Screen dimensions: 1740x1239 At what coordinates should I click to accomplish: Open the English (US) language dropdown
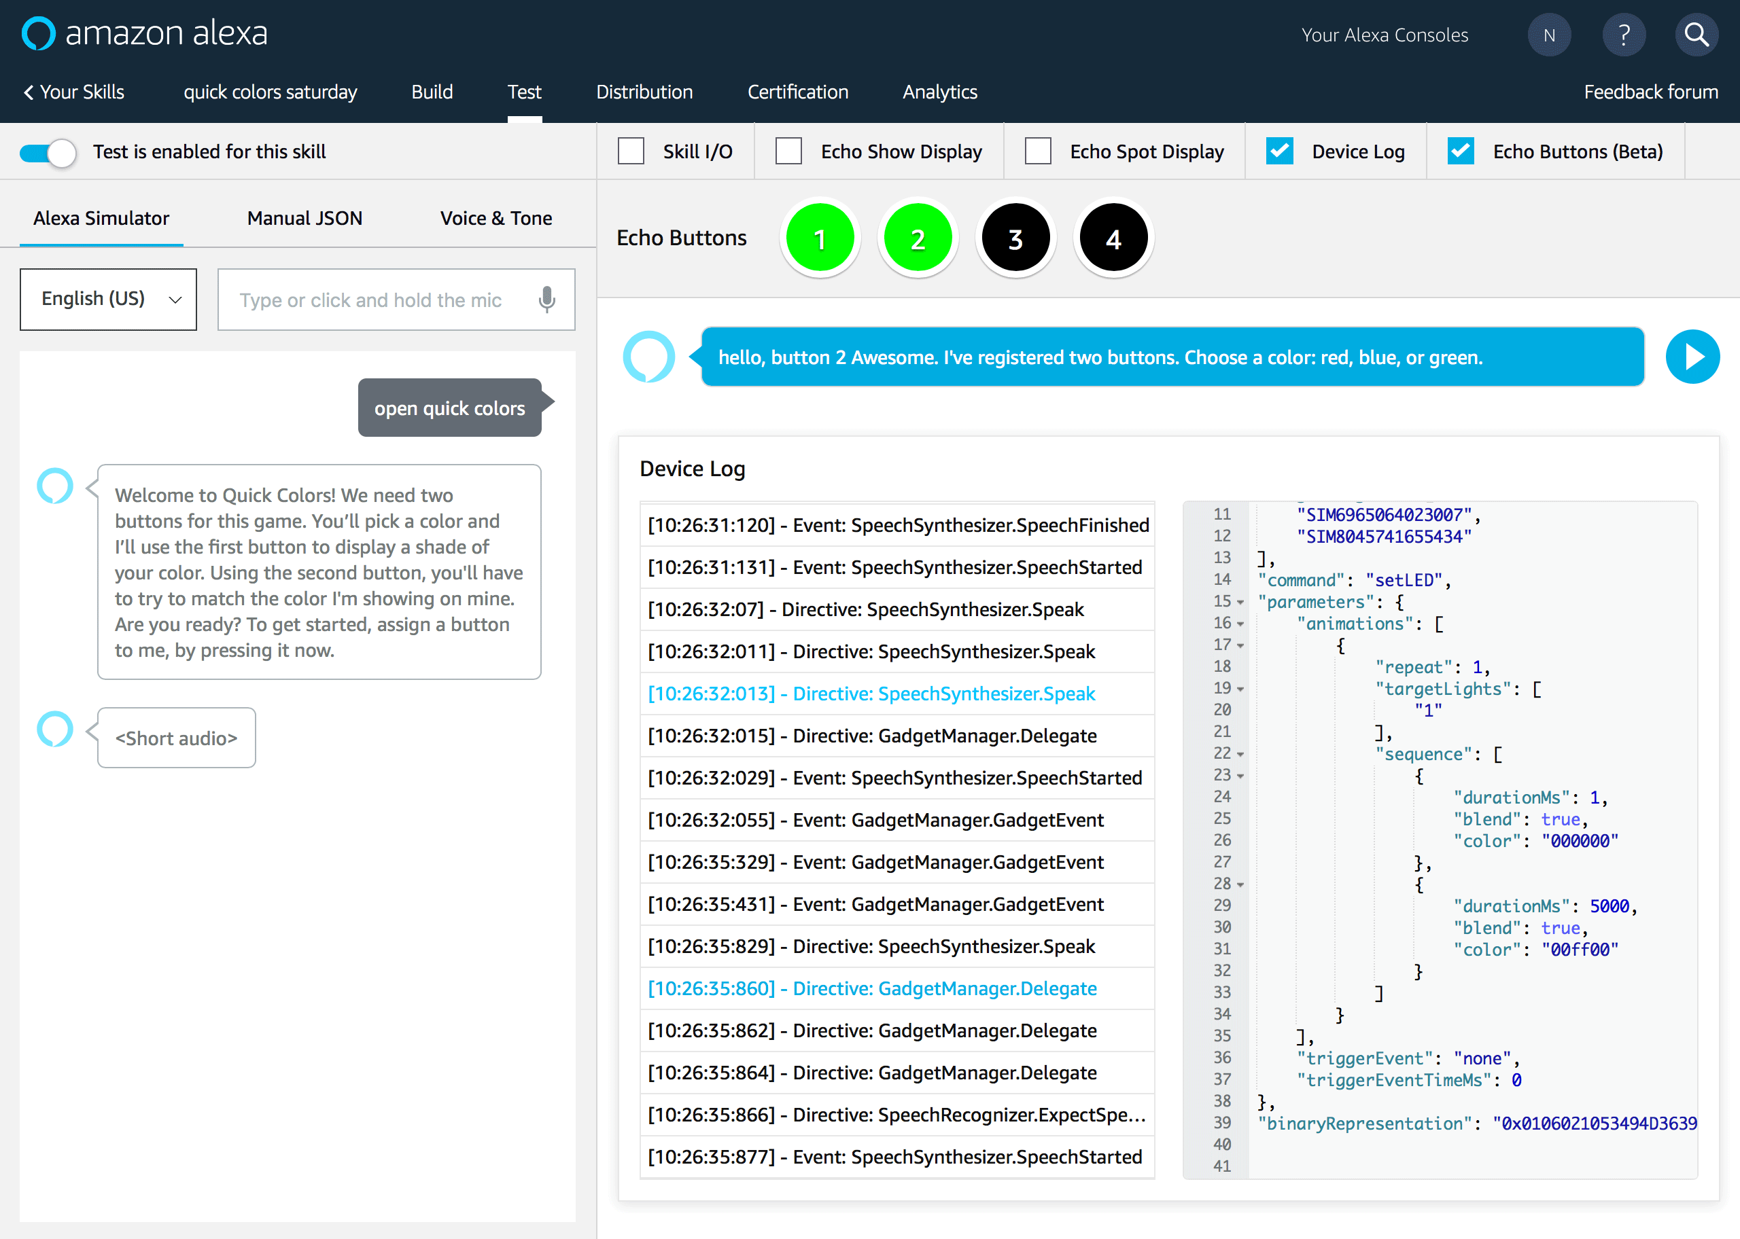tap(108, 299)
